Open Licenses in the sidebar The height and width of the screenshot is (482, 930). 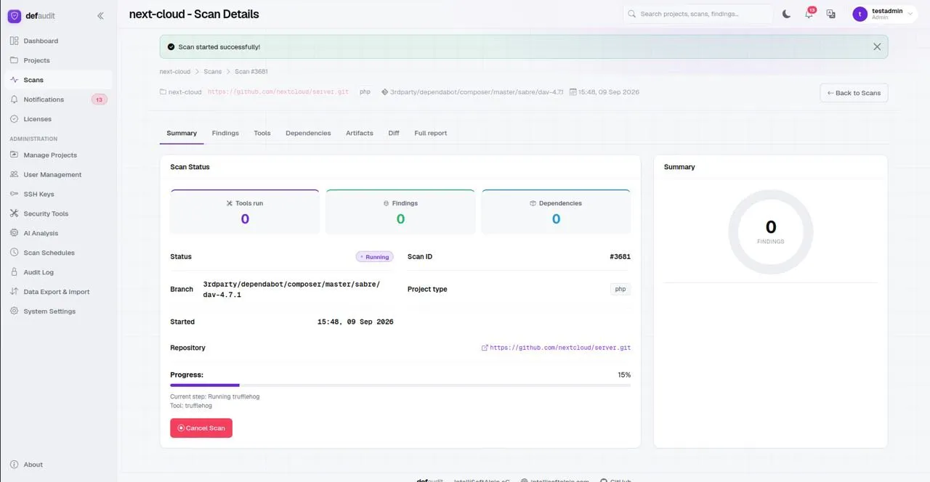pos(58,119)
